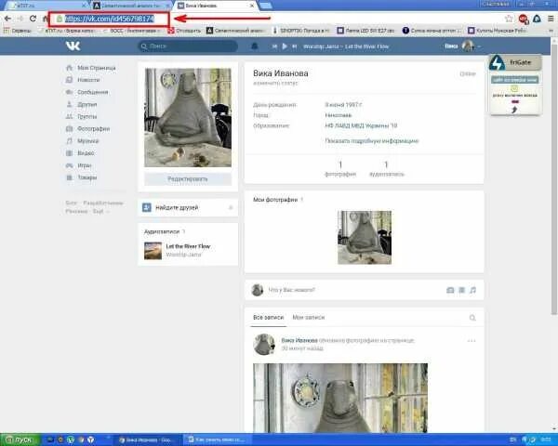
Task: Click the browser Home icon
Action: pos(46,19)
